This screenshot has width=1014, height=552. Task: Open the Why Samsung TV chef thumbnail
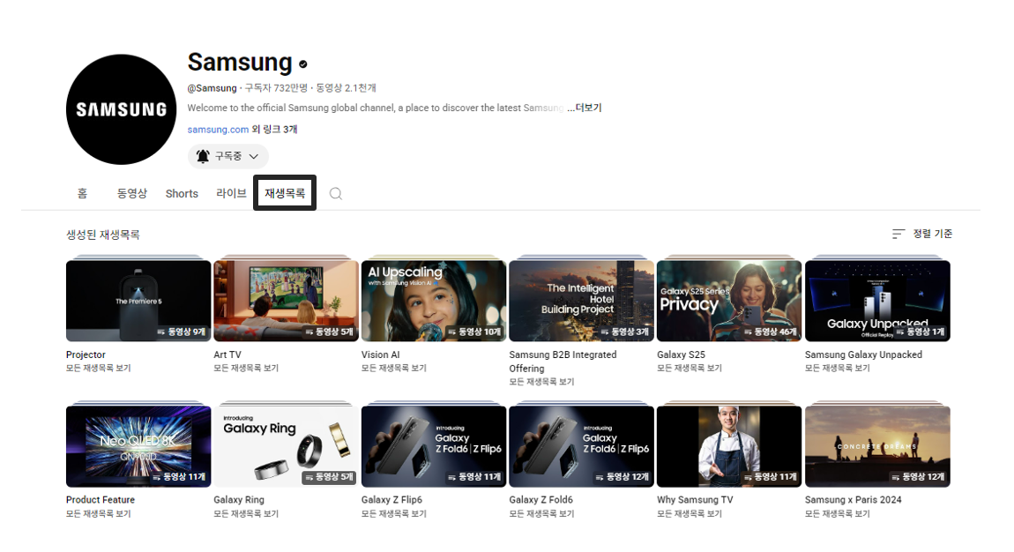(x=729, y=446)
